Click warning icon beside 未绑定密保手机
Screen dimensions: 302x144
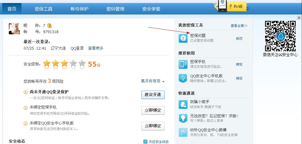point(26,108)
